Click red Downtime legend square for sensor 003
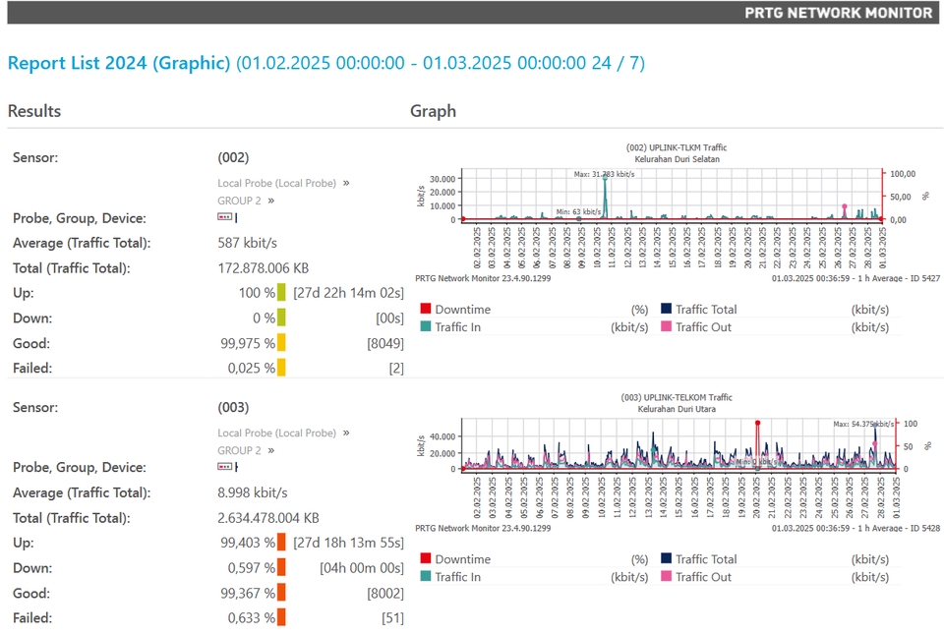This screenshot has height=635, width=944. [x=426, y=558]
